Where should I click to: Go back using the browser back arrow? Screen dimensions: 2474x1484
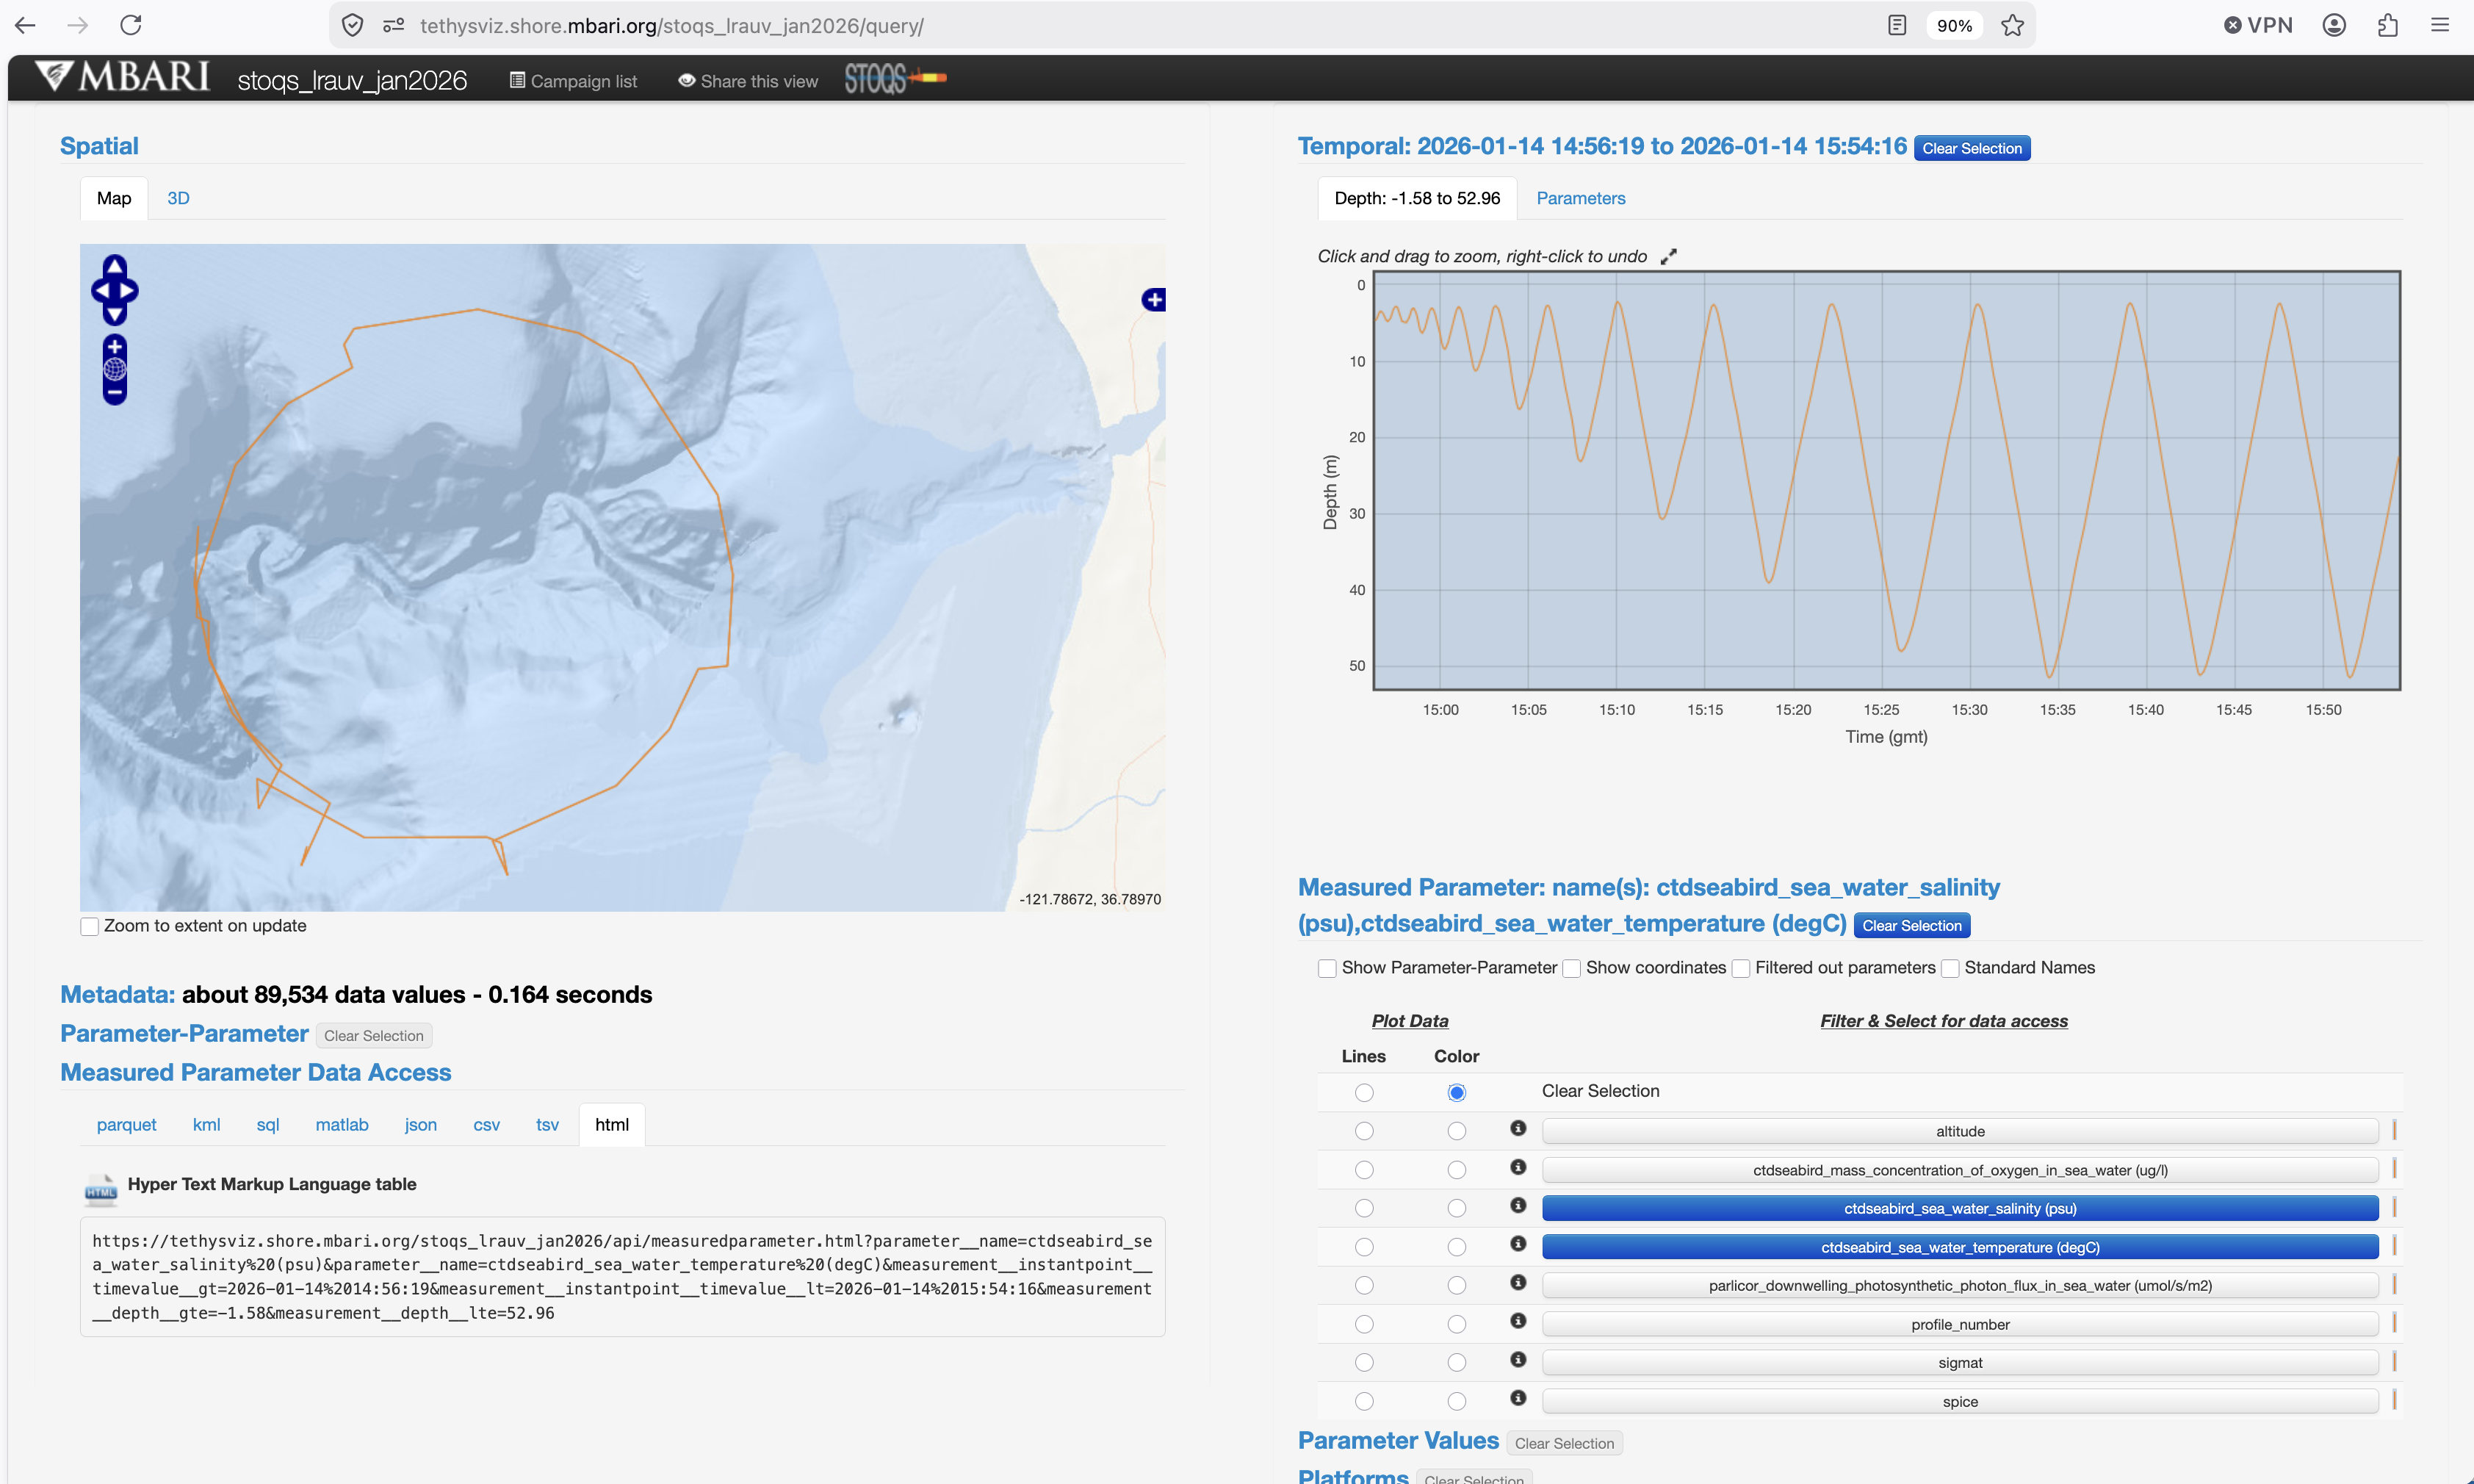click(25, 25)
